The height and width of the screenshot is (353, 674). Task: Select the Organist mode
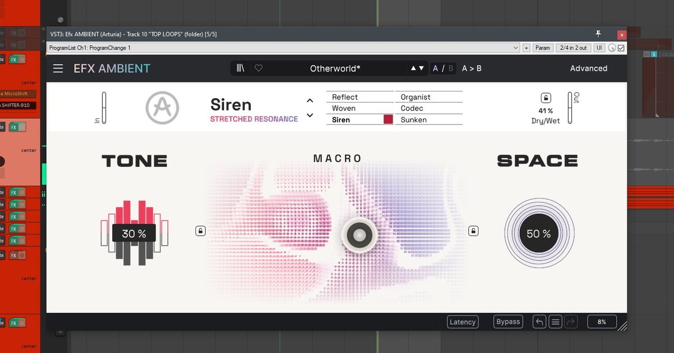[429, 97]
